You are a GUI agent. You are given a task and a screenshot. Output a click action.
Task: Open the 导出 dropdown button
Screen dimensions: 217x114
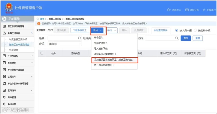pos(111,30)
